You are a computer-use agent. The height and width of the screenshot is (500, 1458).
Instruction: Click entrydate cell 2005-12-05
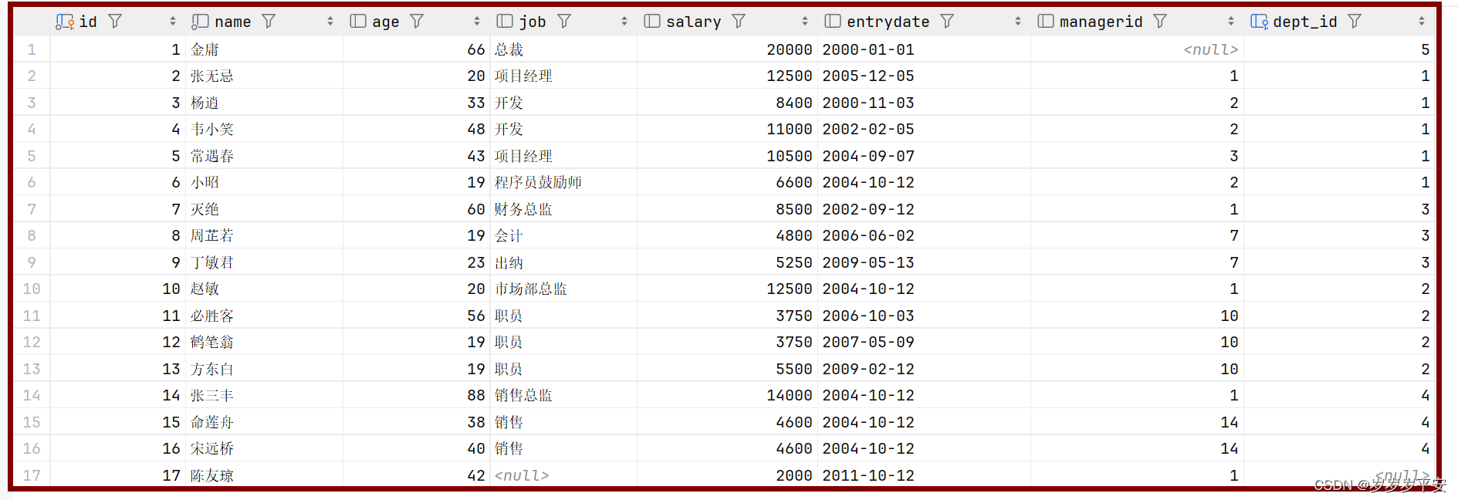(x=868, y=76)
